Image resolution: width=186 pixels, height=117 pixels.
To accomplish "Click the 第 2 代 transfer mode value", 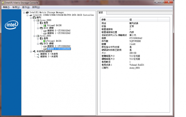I will coord(133,35).
